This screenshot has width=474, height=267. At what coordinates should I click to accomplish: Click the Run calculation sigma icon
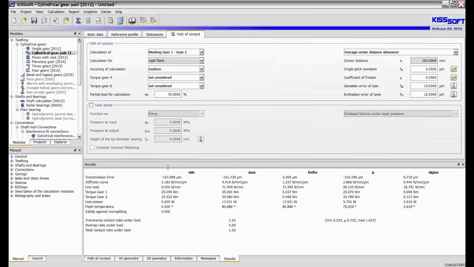click(x=78, y=21)
